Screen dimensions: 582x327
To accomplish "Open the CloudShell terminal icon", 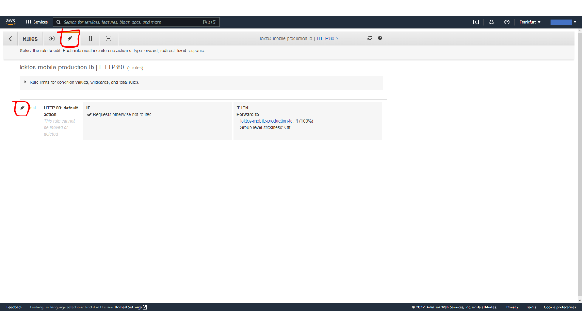I will (476, 22).
